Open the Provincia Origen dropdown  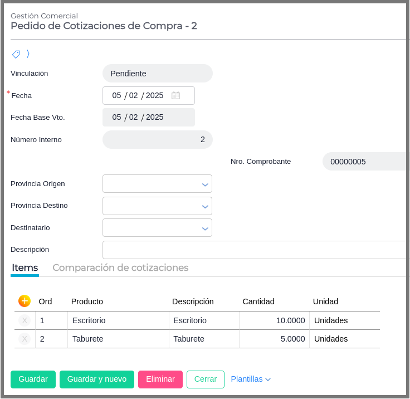coord(157,184)
